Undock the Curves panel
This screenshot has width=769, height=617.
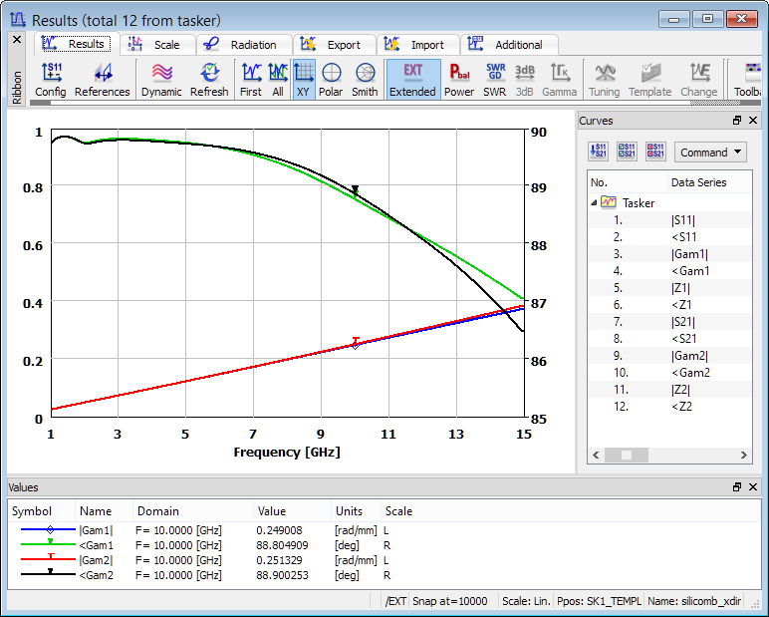tap(737, 121)
